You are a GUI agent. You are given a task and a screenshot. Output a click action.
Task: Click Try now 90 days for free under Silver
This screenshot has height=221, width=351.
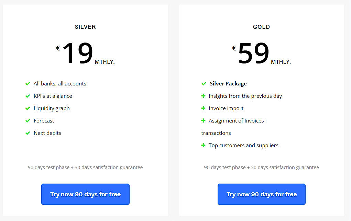coord(85,194)
